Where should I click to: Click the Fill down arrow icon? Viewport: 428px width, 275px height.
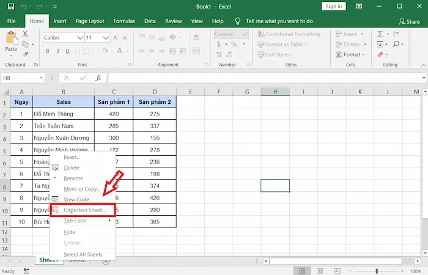point(380,44)
